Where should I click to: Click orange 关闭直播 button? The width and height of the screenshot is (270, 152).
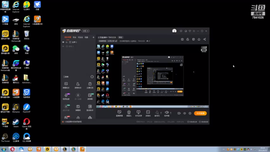(200, 113)
